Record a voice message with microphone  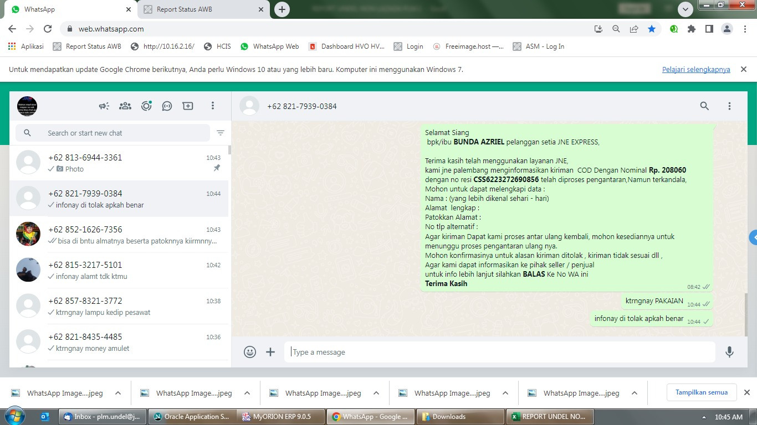[729, 352]
